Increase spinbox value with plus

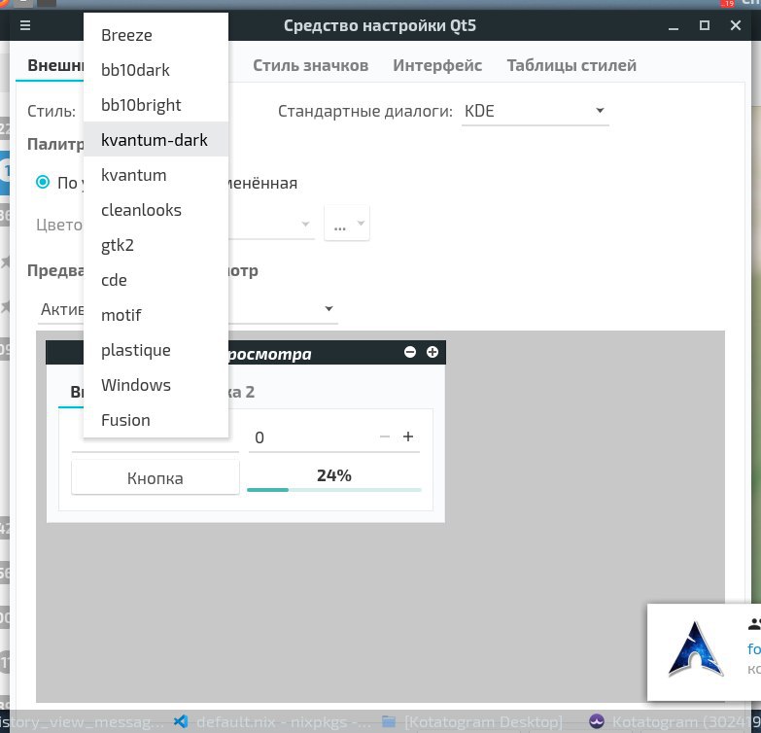tap(408, 436)
